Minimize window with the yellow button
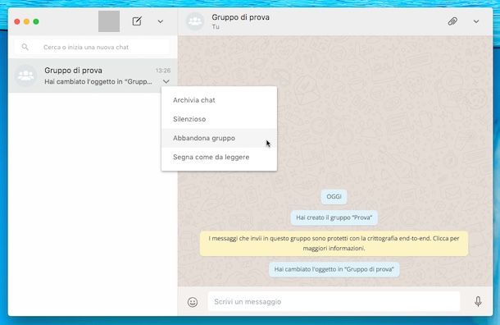 27,21
